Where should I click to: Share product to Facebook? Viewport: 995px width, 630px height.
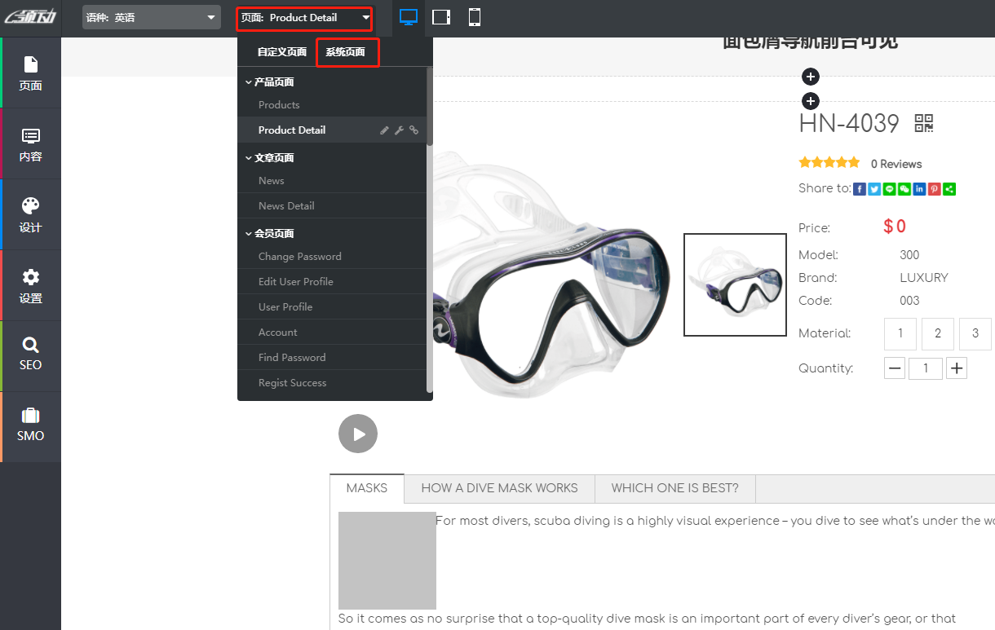pos(860,189)
